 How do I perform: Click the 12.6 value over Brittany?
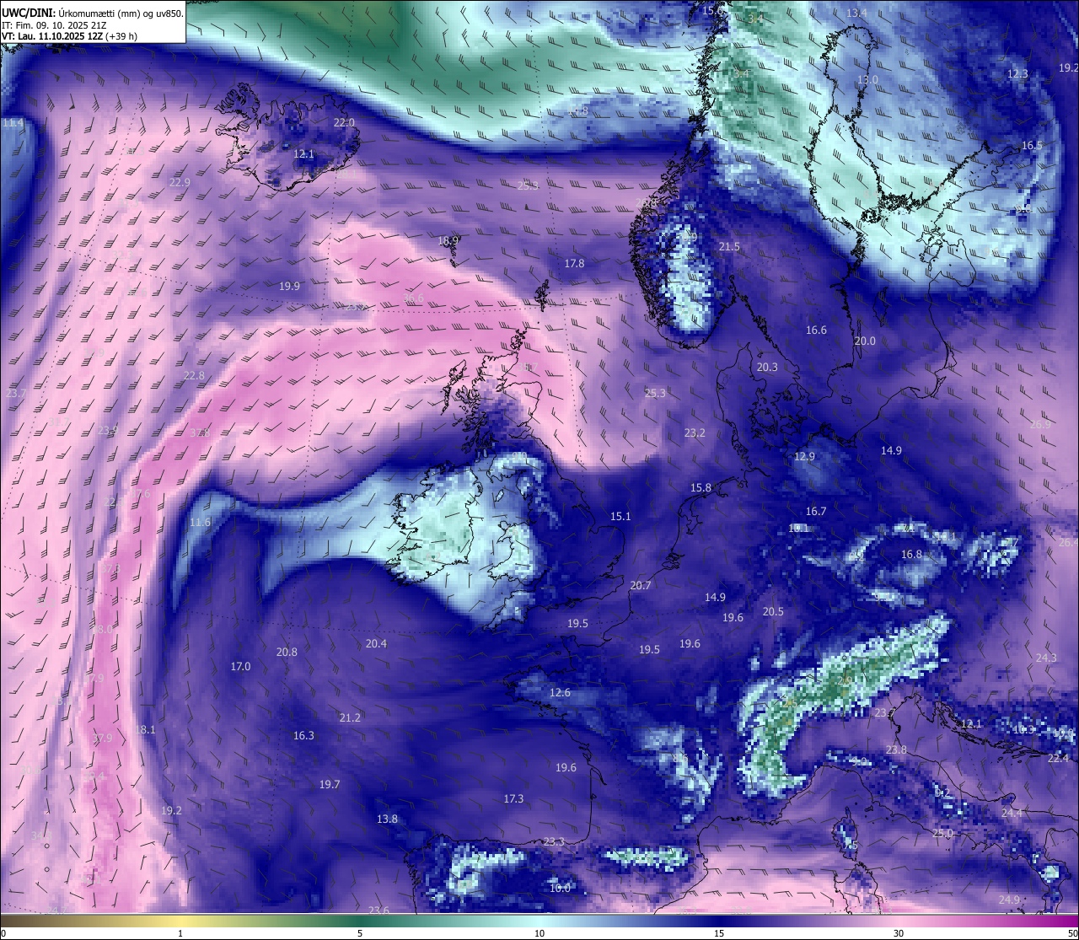[x=560, y=692]
